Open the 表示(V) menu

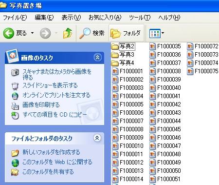click(71, 18)
